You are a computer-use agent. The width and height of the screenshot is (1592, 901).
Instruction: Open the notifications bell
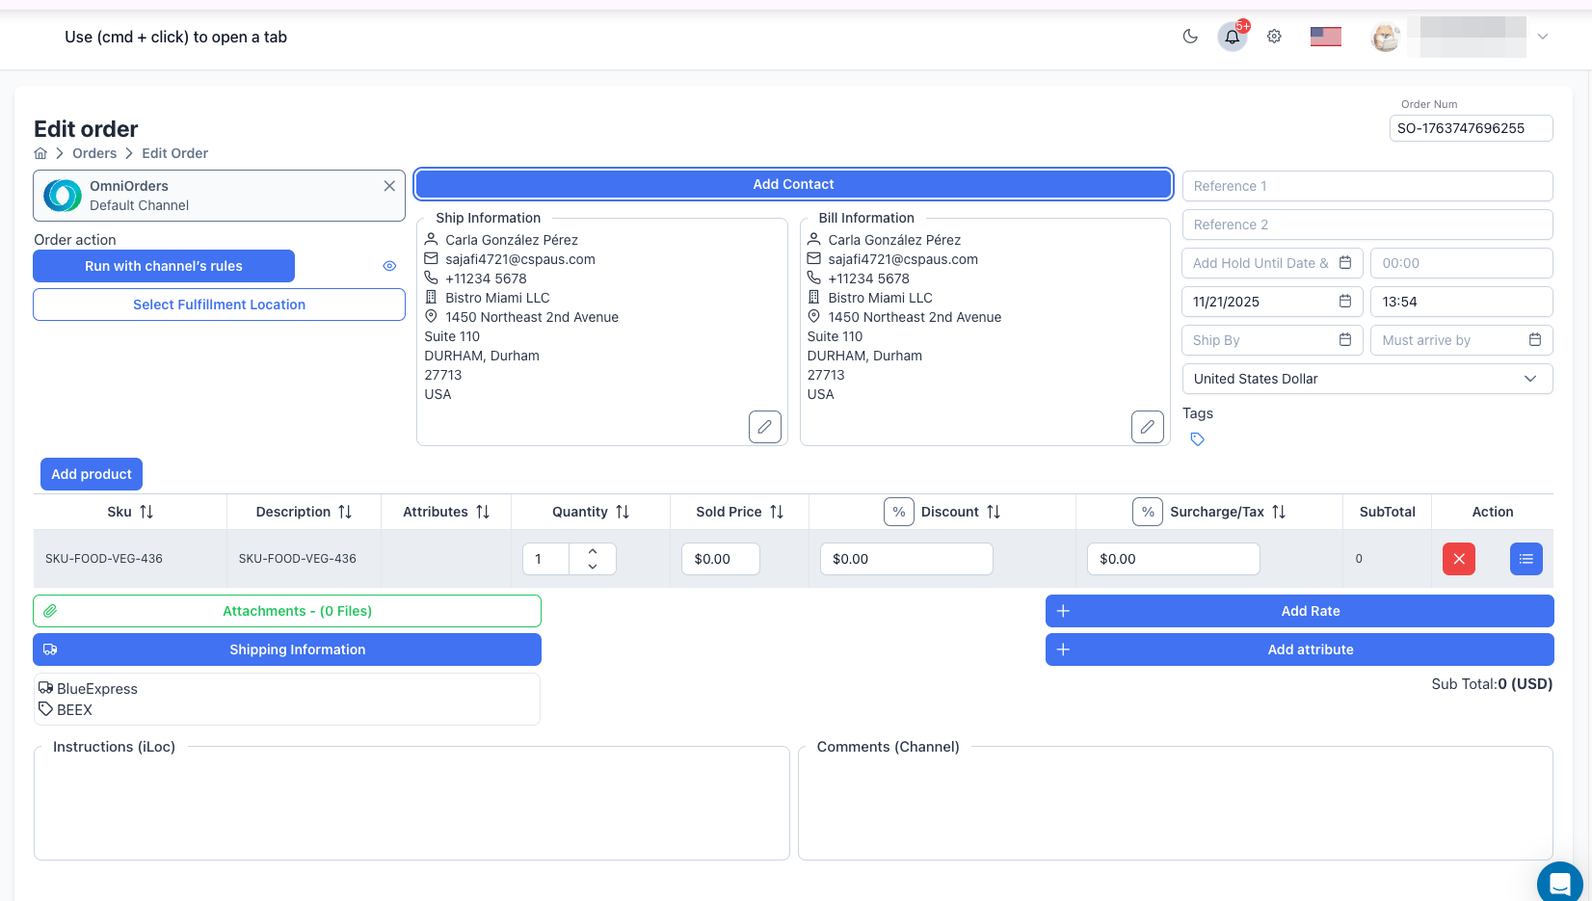pyautogui.click(x=1232, y=38)
